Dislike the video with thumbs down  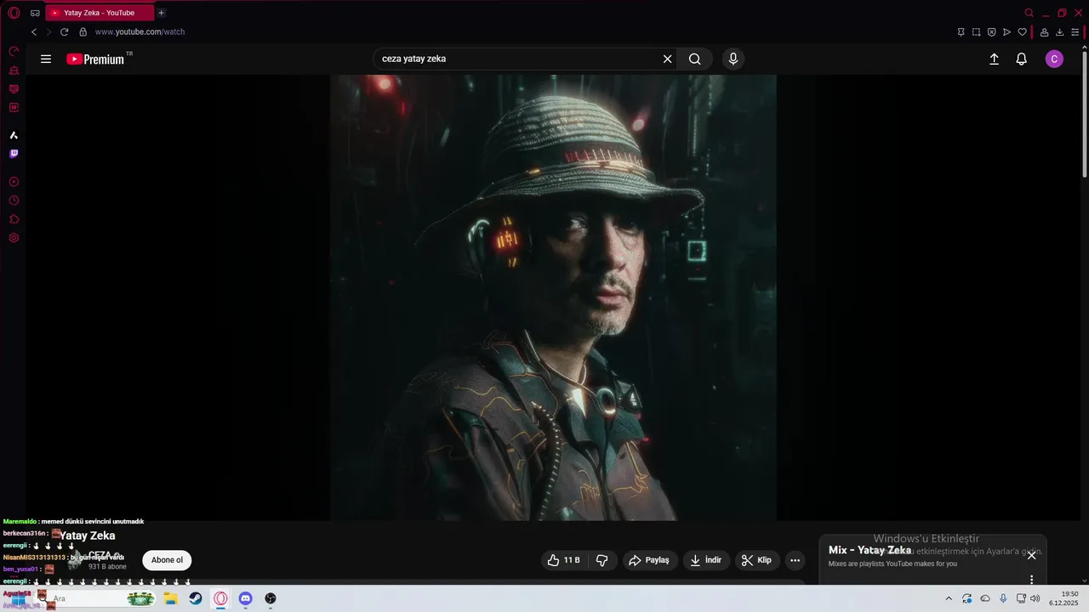[602, 560]
